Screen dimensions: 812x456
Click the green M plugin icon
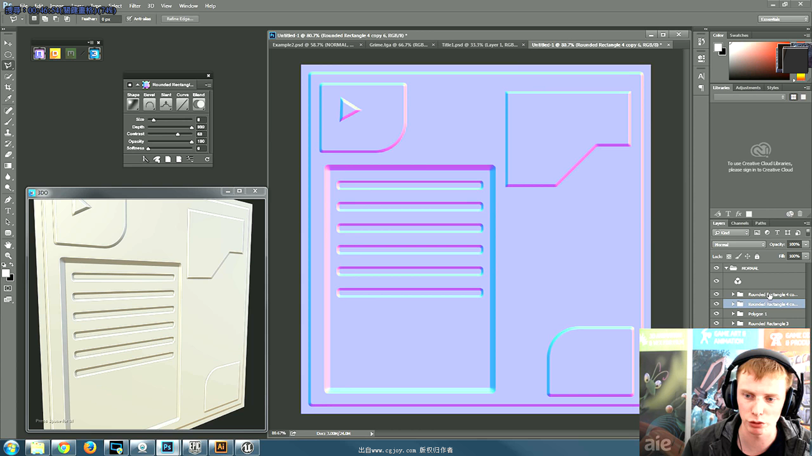71,53
